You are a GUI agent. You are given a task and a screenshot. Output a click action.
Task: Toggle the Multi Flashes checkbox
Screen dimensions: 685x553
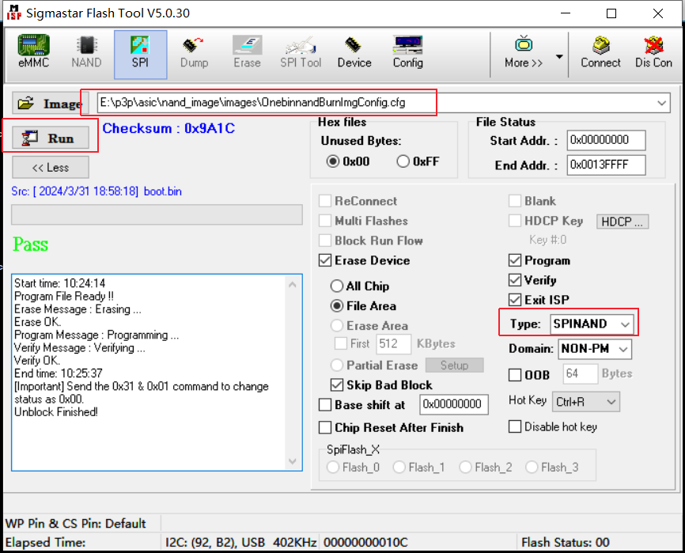click(x=325, y=221)
